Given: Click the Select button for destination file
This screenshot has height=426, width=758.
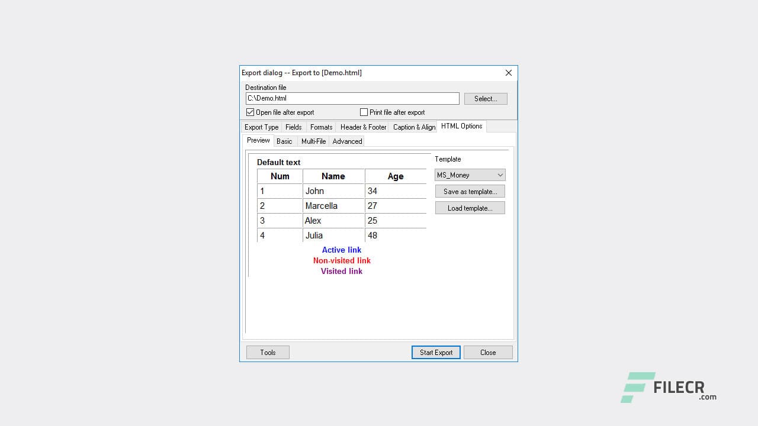Looking at the screenshot, I should (485, 98).
